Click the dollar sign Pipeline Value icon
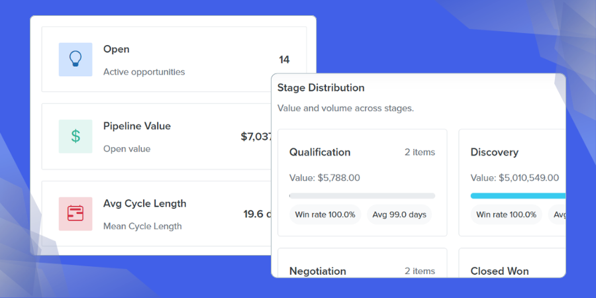The width and height of the screenshot is (596, 298). [75, 136]
